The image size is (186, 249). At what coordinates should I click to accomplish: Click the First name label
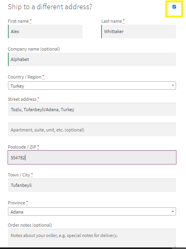click(18, 21)
